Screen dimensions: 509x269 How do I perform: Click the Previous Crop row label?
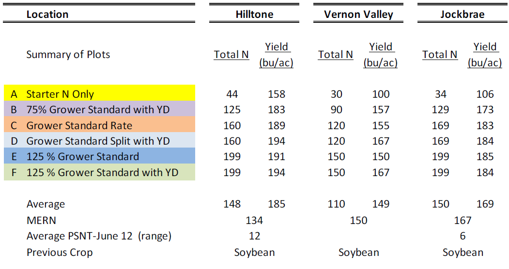click(x=60, y=253)
